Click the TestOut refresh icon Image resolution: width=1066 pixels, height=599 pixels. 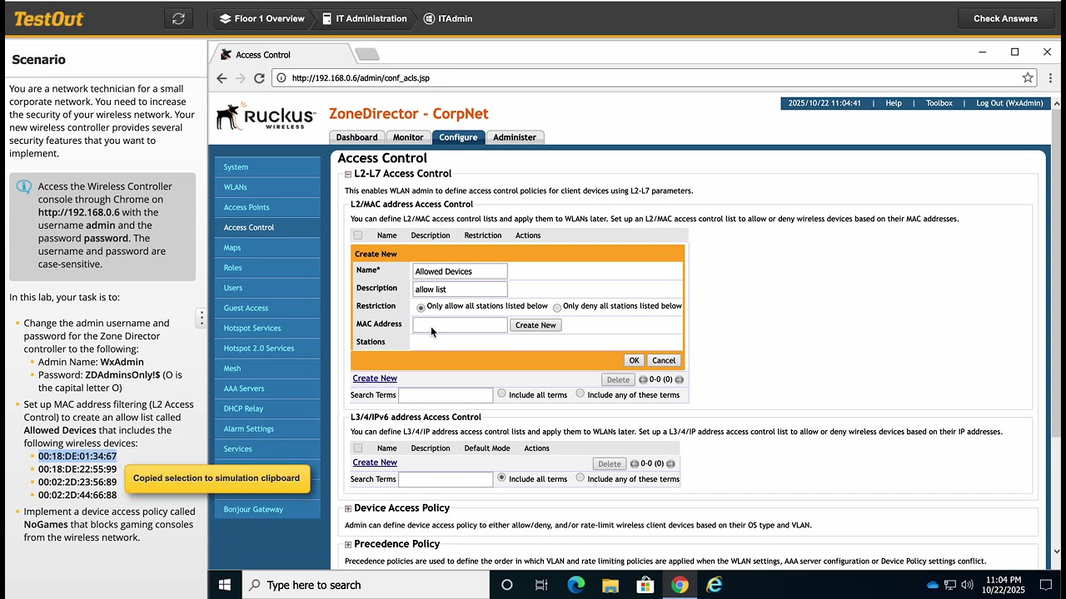[x=178, y=18]
